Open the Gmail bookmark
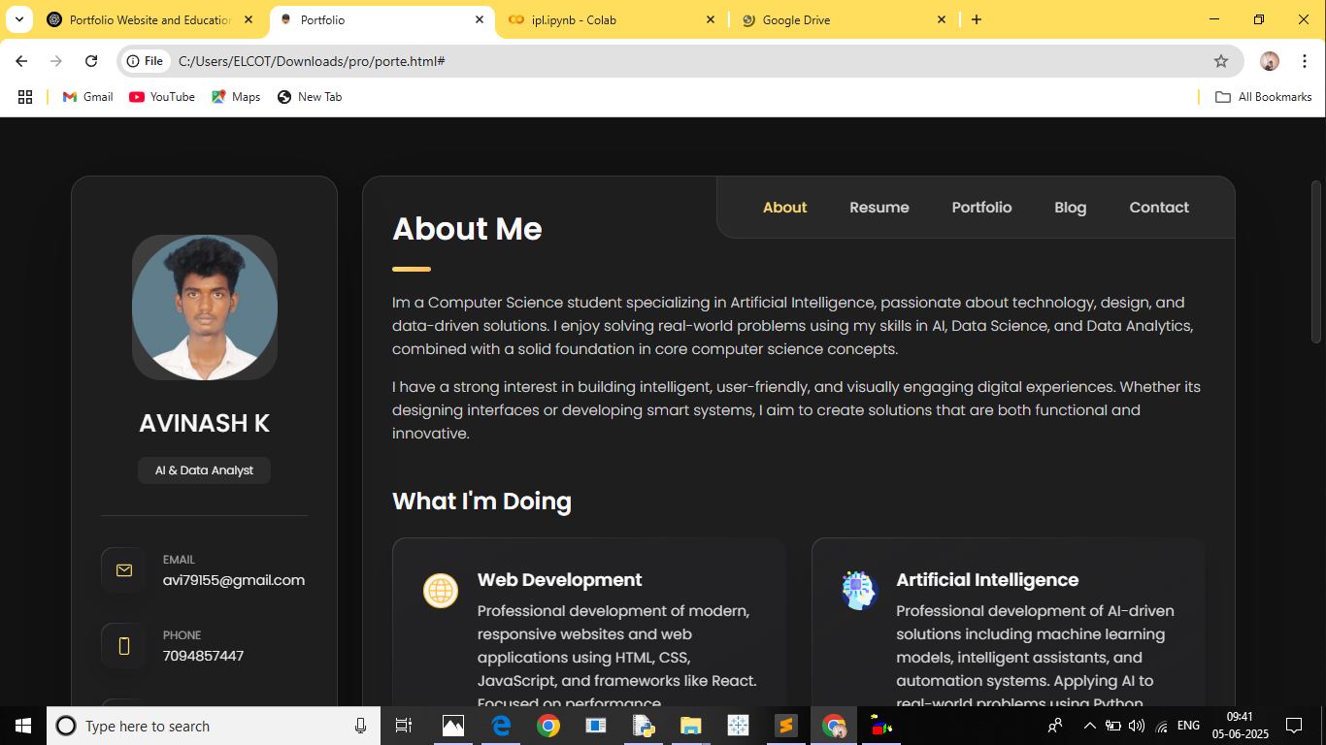Screen dimensions: 1326x745 (x=88, y=97)
